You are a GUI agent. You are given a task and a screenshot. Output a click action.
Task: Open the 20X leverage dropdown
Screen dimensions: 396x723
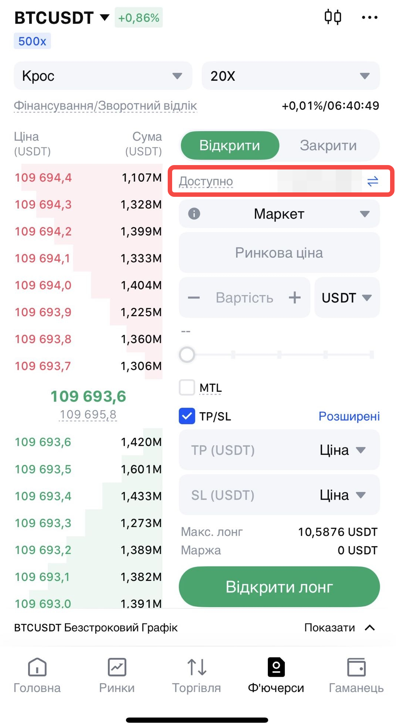pyautogui.click(x=290, y=76)
